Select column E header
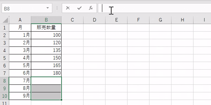 (116, 20)
